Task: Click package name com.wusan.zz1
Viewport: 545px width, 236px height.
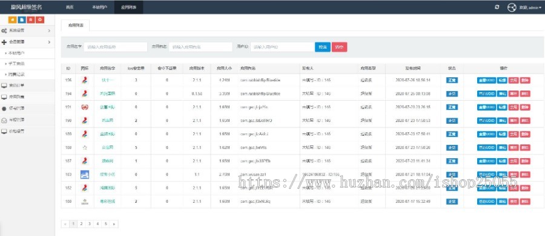Action: (x=253, y=174)
